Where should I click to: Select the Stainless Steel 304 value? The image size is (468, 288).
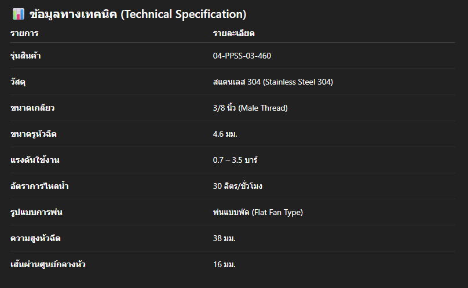273,82
